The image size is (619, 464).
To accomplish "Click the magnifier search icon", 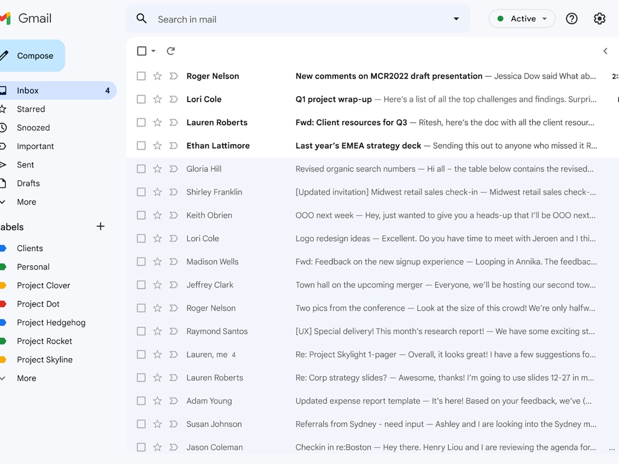I will click(142, 19).
